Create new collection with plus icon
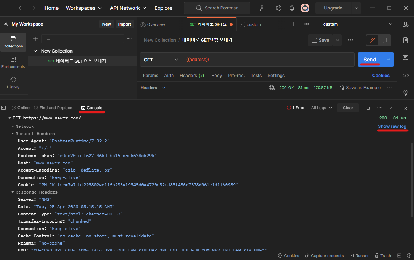Viewport: 414px width, 260px height. click(x=35, y=39)
